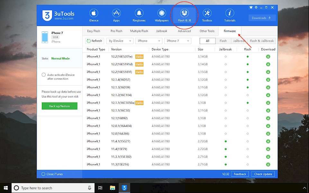Screen dimensions: 309x193
Task: Open settings gear in title bar
Action: tap(256, 7)
